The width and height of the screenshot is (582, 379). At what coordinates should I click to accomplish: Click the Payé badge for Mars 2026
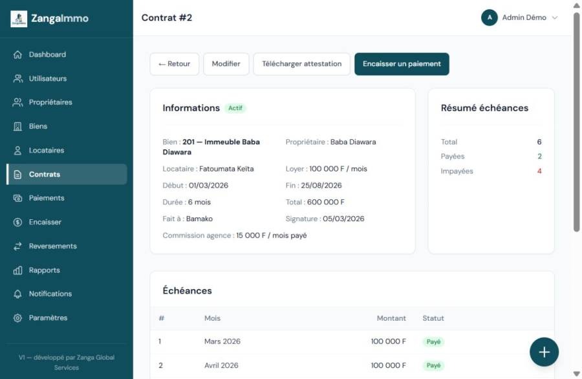click(433, 342)
